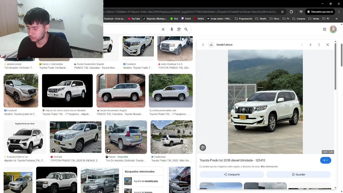Click the page vertical scrollbar thumb

[x=341, y=55]
